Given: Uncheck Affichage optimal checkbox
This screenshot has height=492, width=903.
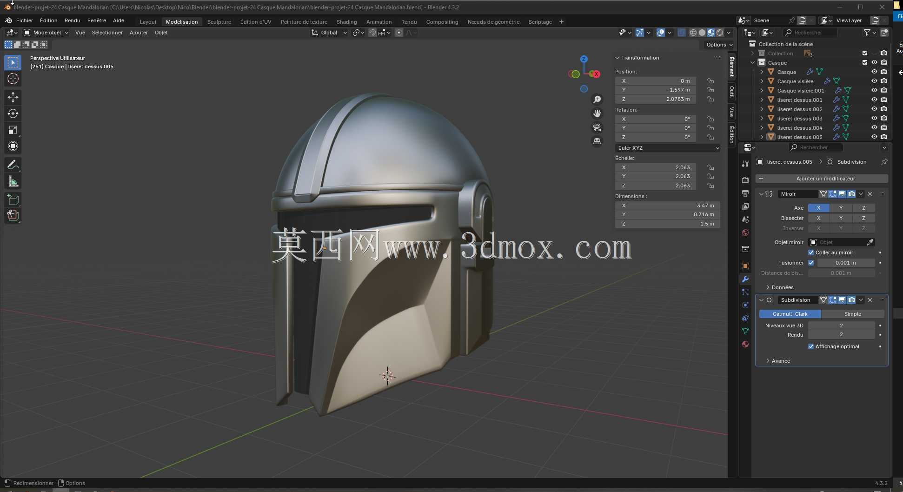Looking at the screenshot, I should tap(811, 346).
